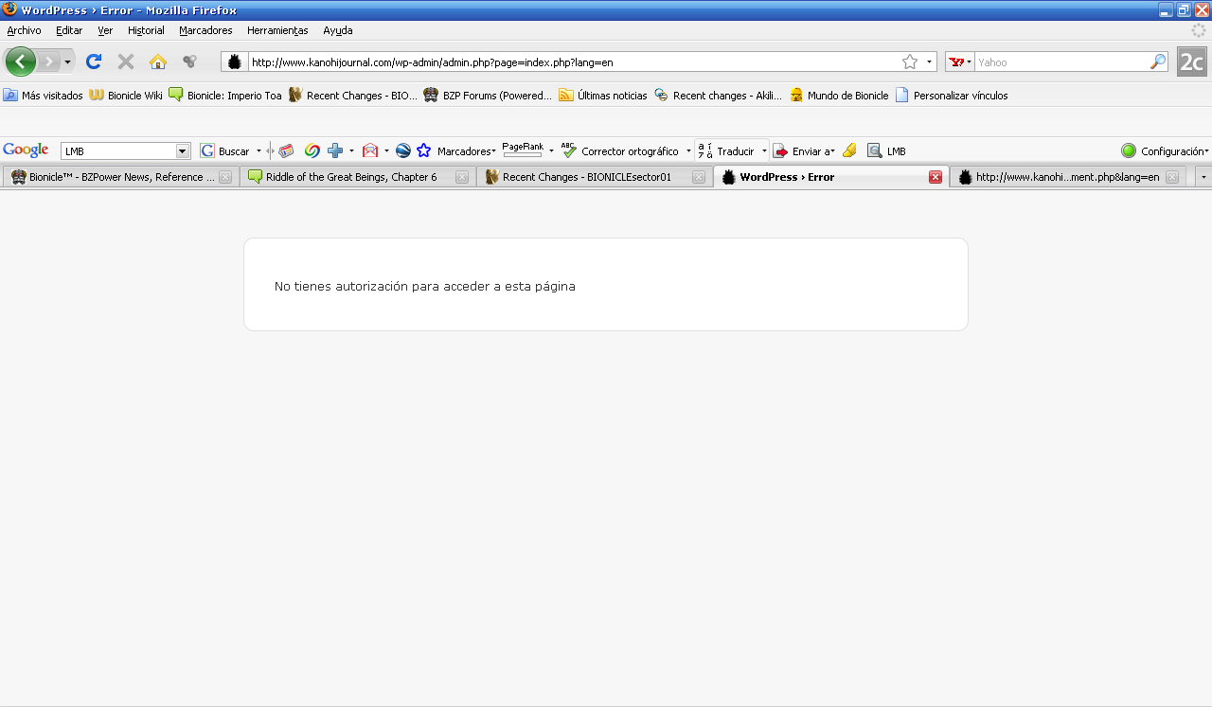The height and width of the screenshot is (707, 1212).
Task: Click the Google Buscar search button
Action: coord(225,150)
